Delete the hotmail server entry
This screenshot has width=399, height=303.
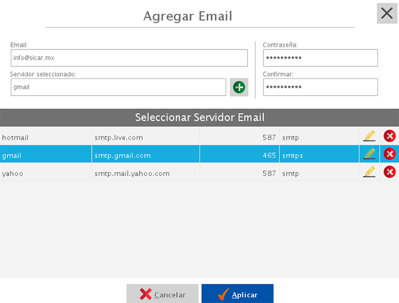389,136
